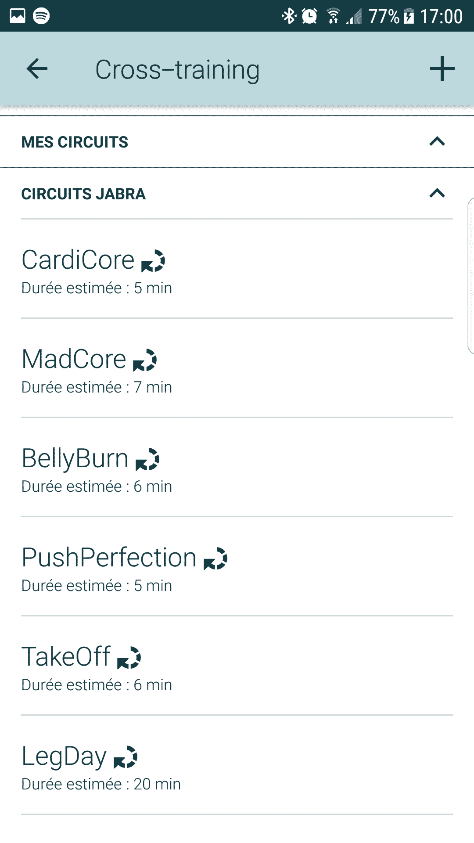Tap the Bluetooth status bar icon
The image size is (474, 843).
(x=289, y=16)
